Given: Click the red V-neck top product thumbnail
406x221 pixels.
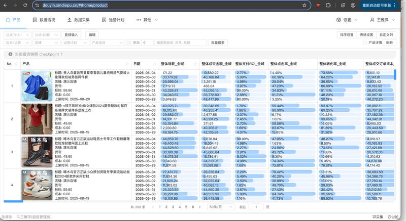Looking at the screenshot, I should pyautogui.click(x=37, y=119).
